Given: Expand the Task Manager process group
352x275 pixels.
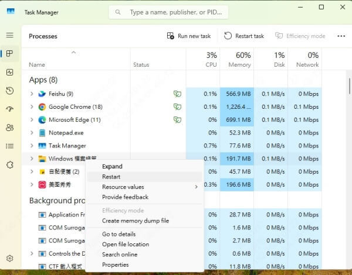Looking at the screenshot, I should 32,146.
